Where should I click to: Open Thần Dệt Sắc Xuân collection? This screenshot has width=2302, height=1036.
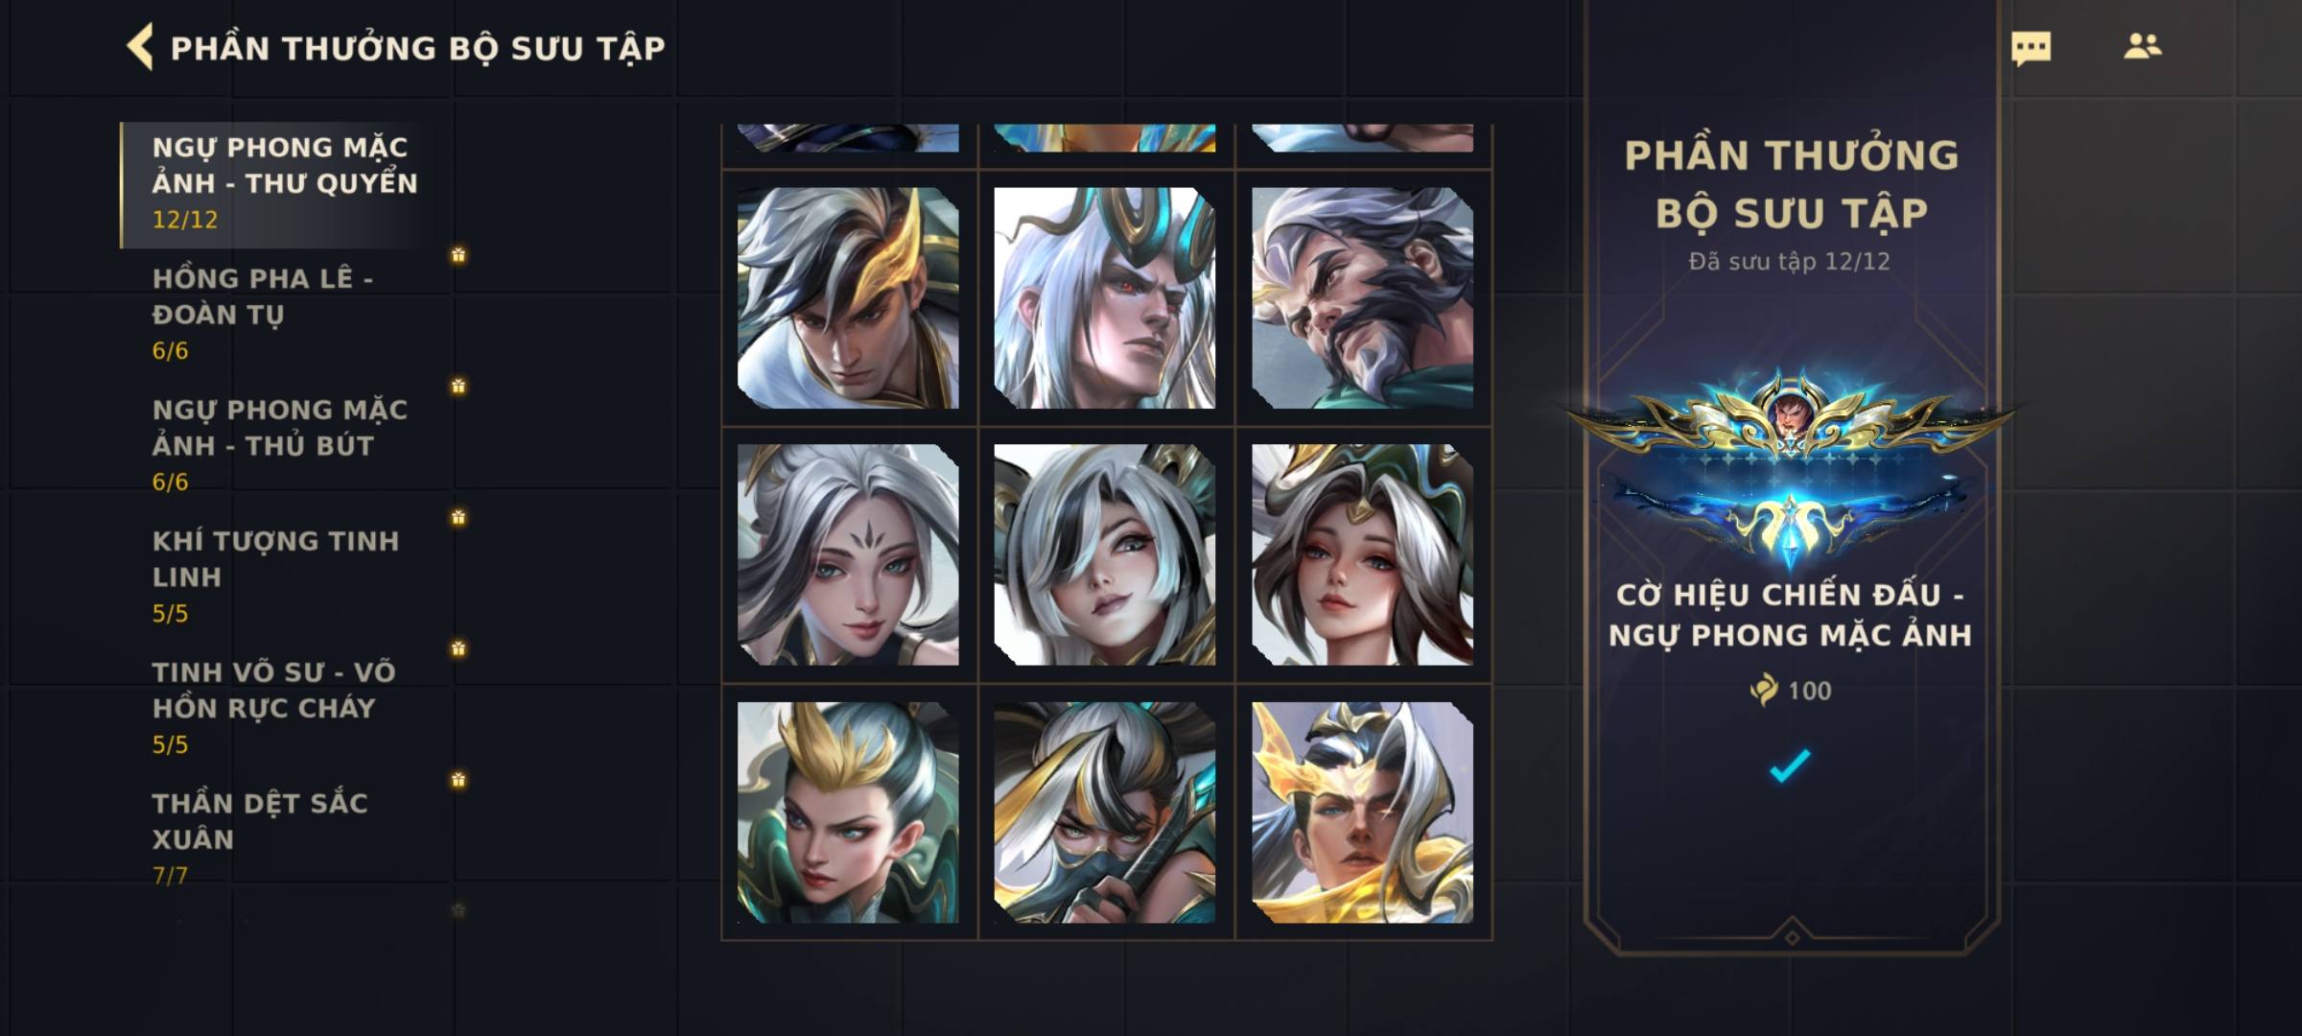click(286, 836)
